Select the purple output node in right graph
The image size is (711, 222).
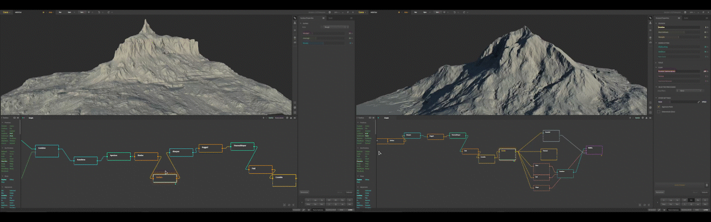pos(594,150)
